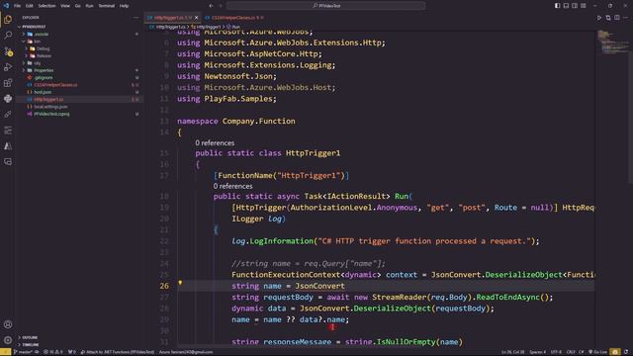Open the Source Control view
This screenshot has width=633, height=356.
[8, 51]
